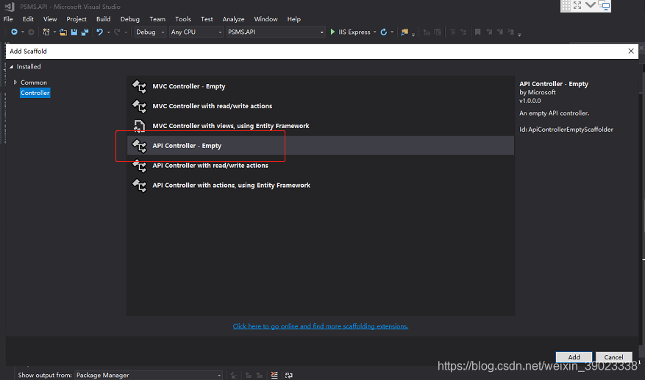Viewport: 645px width, 380px height.
Task: Start debugging with the green play icon
Action: pyautogui.click(x=332, y=32)
